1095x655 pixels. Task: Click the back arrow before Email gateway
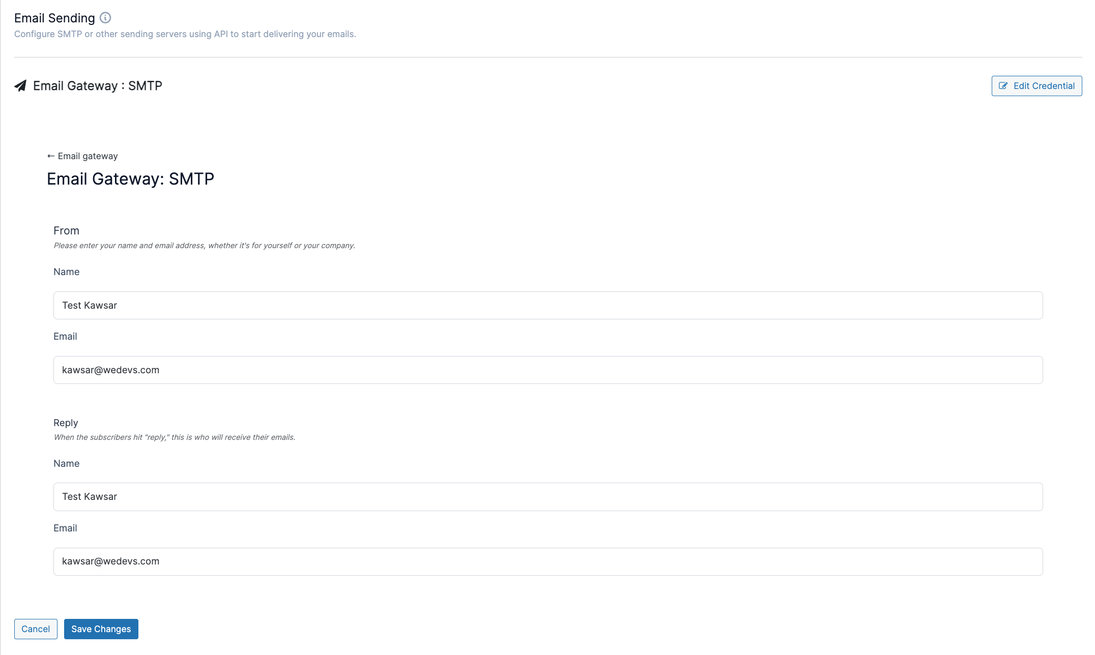click(x=50, y=156)
